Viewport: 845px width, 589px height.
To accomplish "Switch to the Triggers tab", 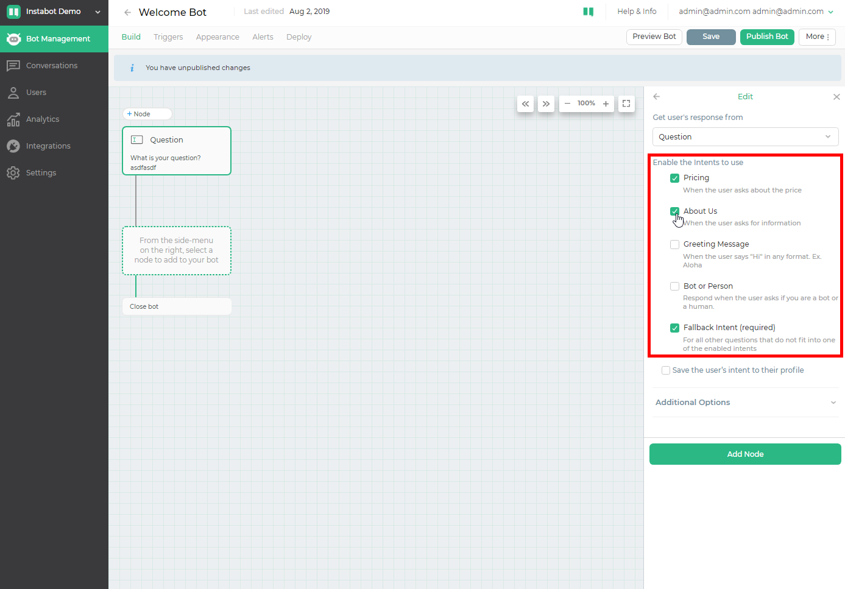I will pos(168,37).
